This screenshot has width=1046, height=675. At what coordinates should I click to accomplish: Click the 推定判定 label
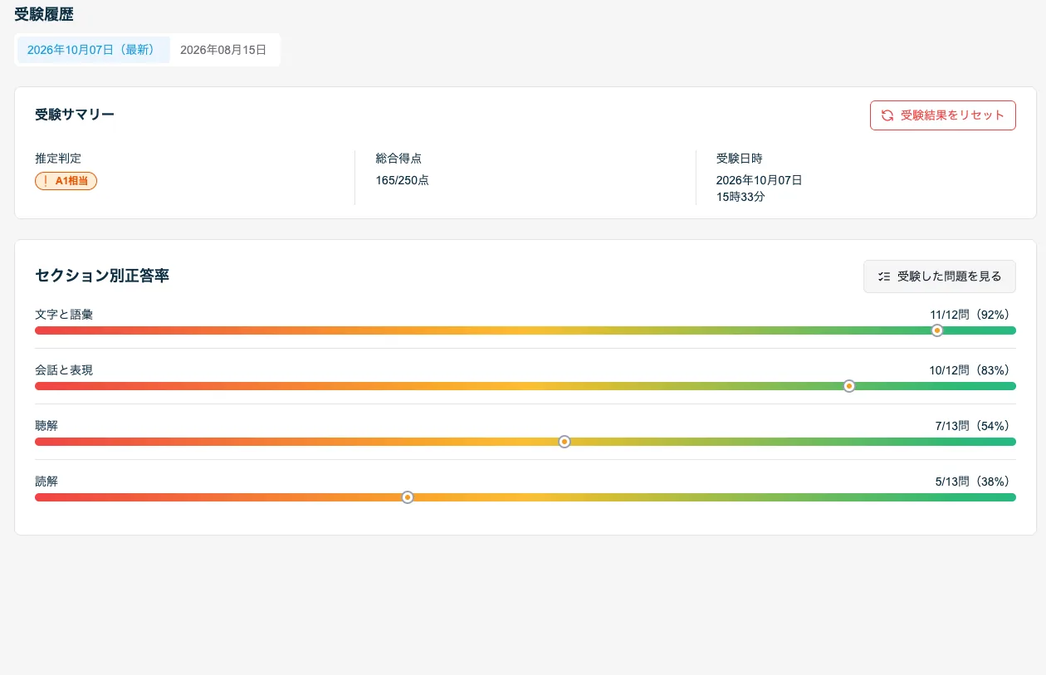(58, 159)
